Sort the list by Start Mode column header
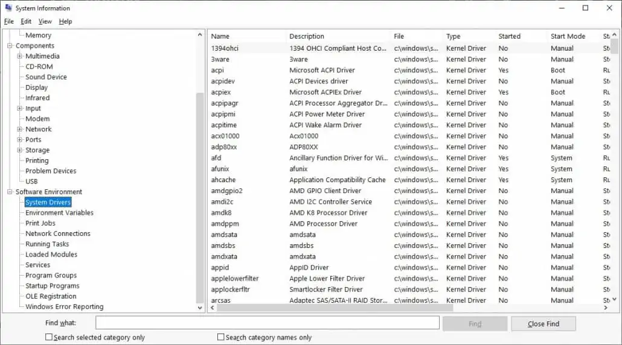 568,36
